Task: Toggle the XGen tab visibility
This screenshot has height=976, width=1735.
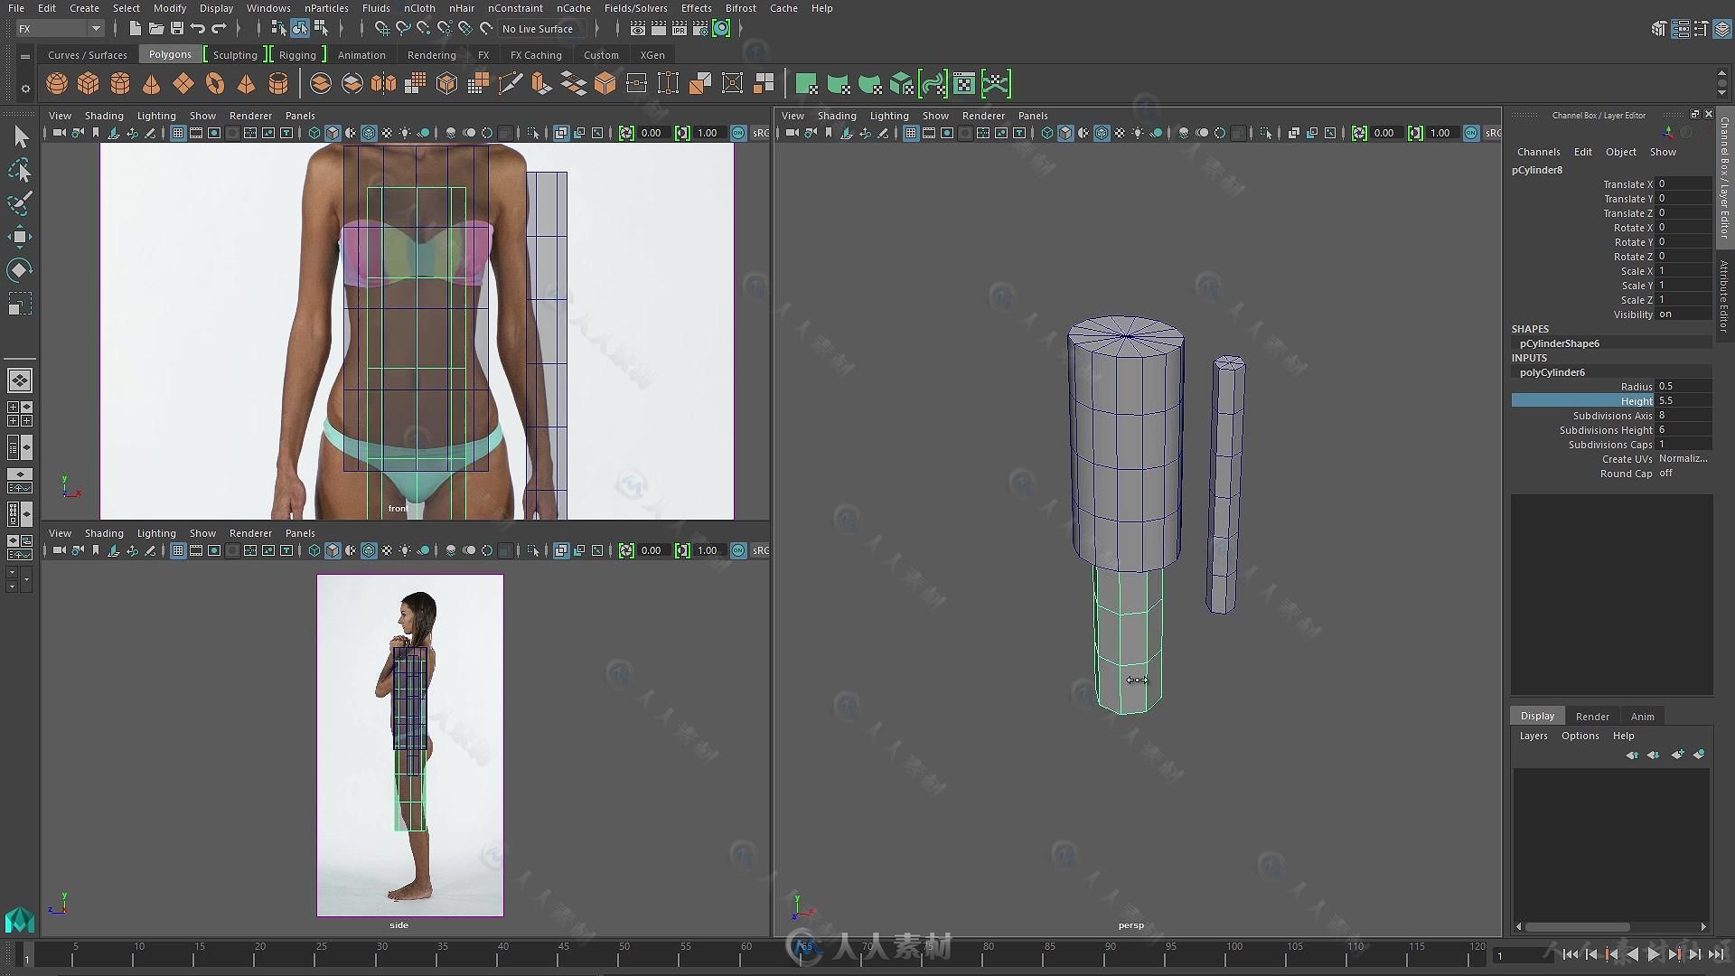Action: tap(652, 55)
